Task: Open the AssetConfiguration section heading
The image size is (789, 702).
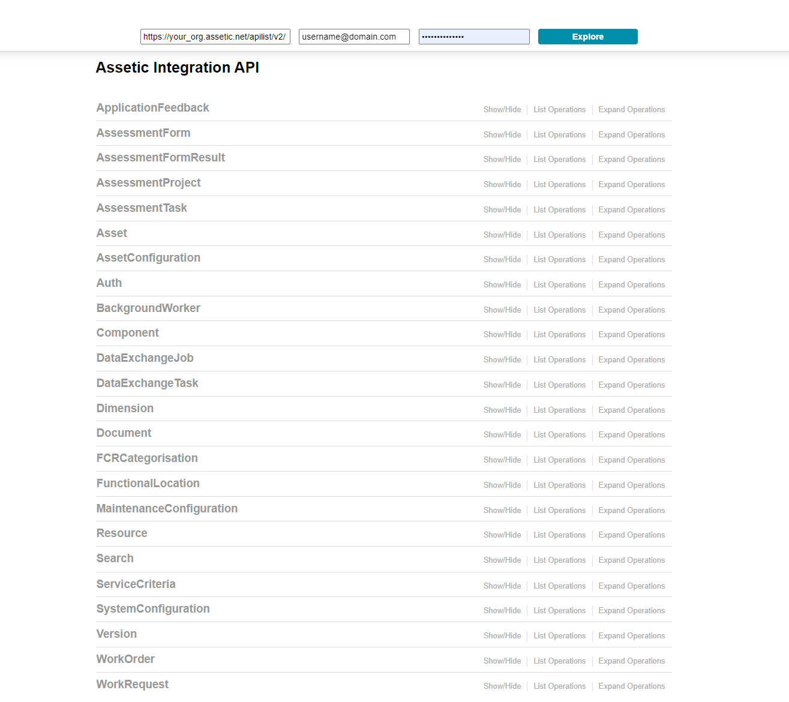Action: (x=149, y=258)
